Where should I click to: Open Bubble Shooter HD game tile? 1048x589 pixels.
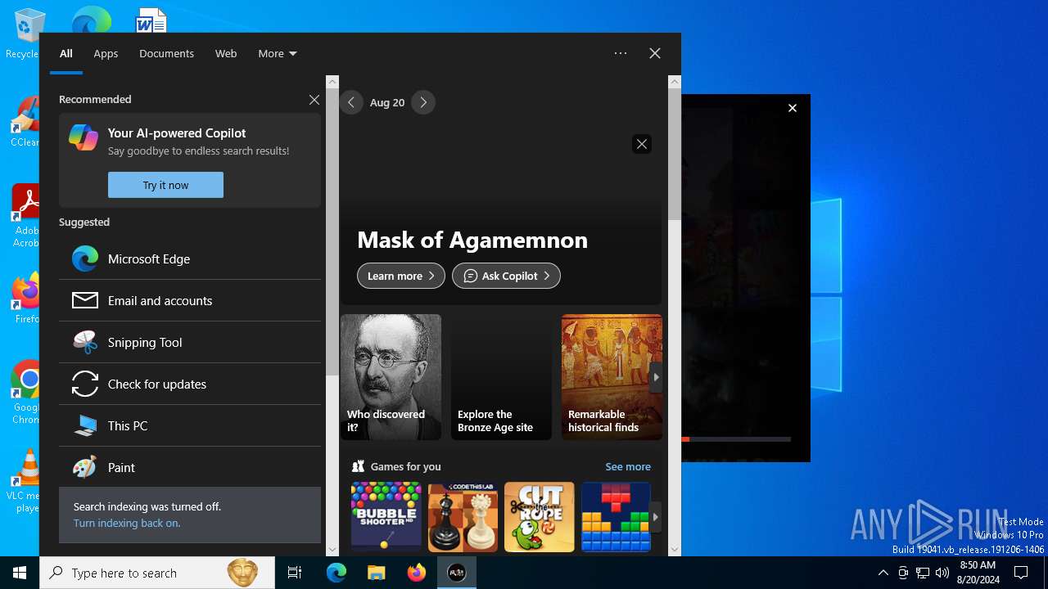(386, 517)
